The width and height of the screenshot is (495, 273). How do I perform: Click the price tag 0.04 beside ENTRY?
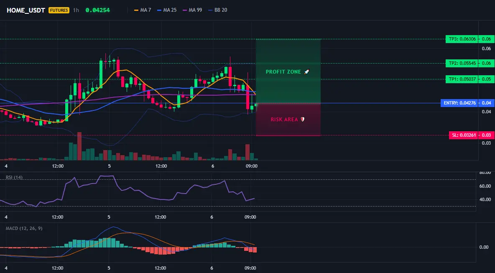[x=487, y=103]
